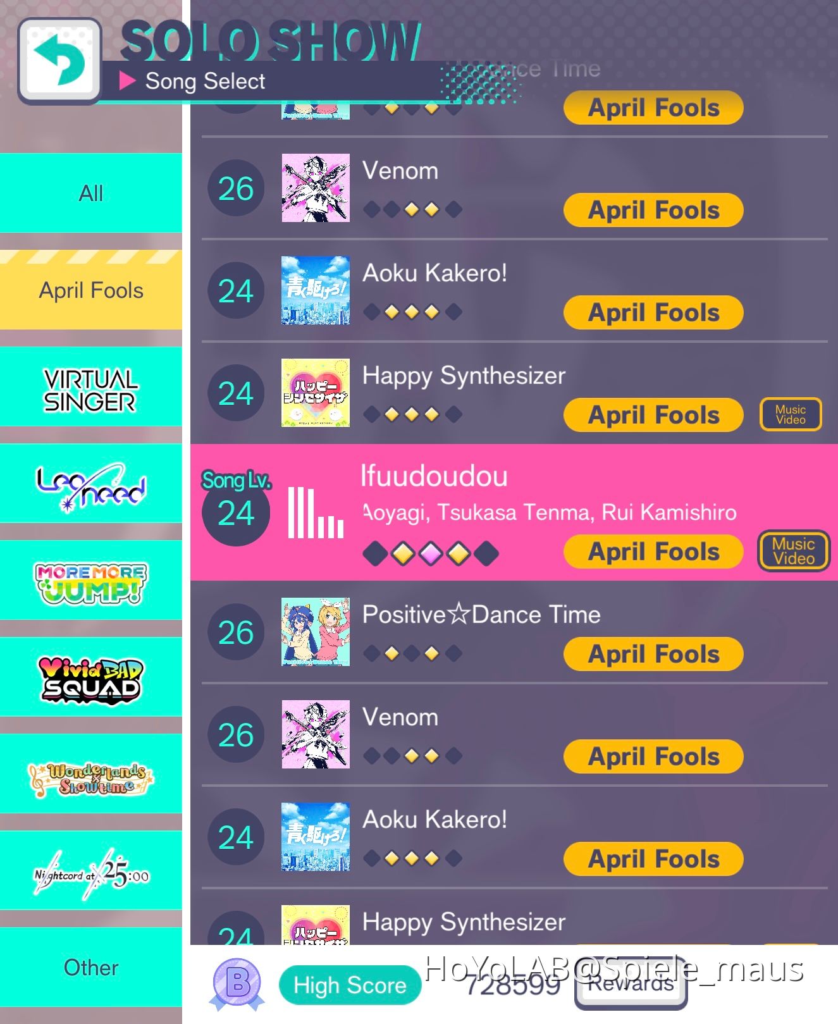Image resolution: width=838 pixels, height=1024 pixels.
Task: Toggle Music Video on Happy Synthesizer
Action: coord(791,414)
